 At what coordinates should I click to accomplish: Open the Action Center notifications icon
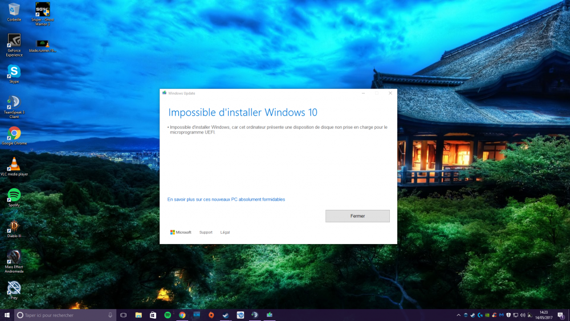click(x=561, y=315)
